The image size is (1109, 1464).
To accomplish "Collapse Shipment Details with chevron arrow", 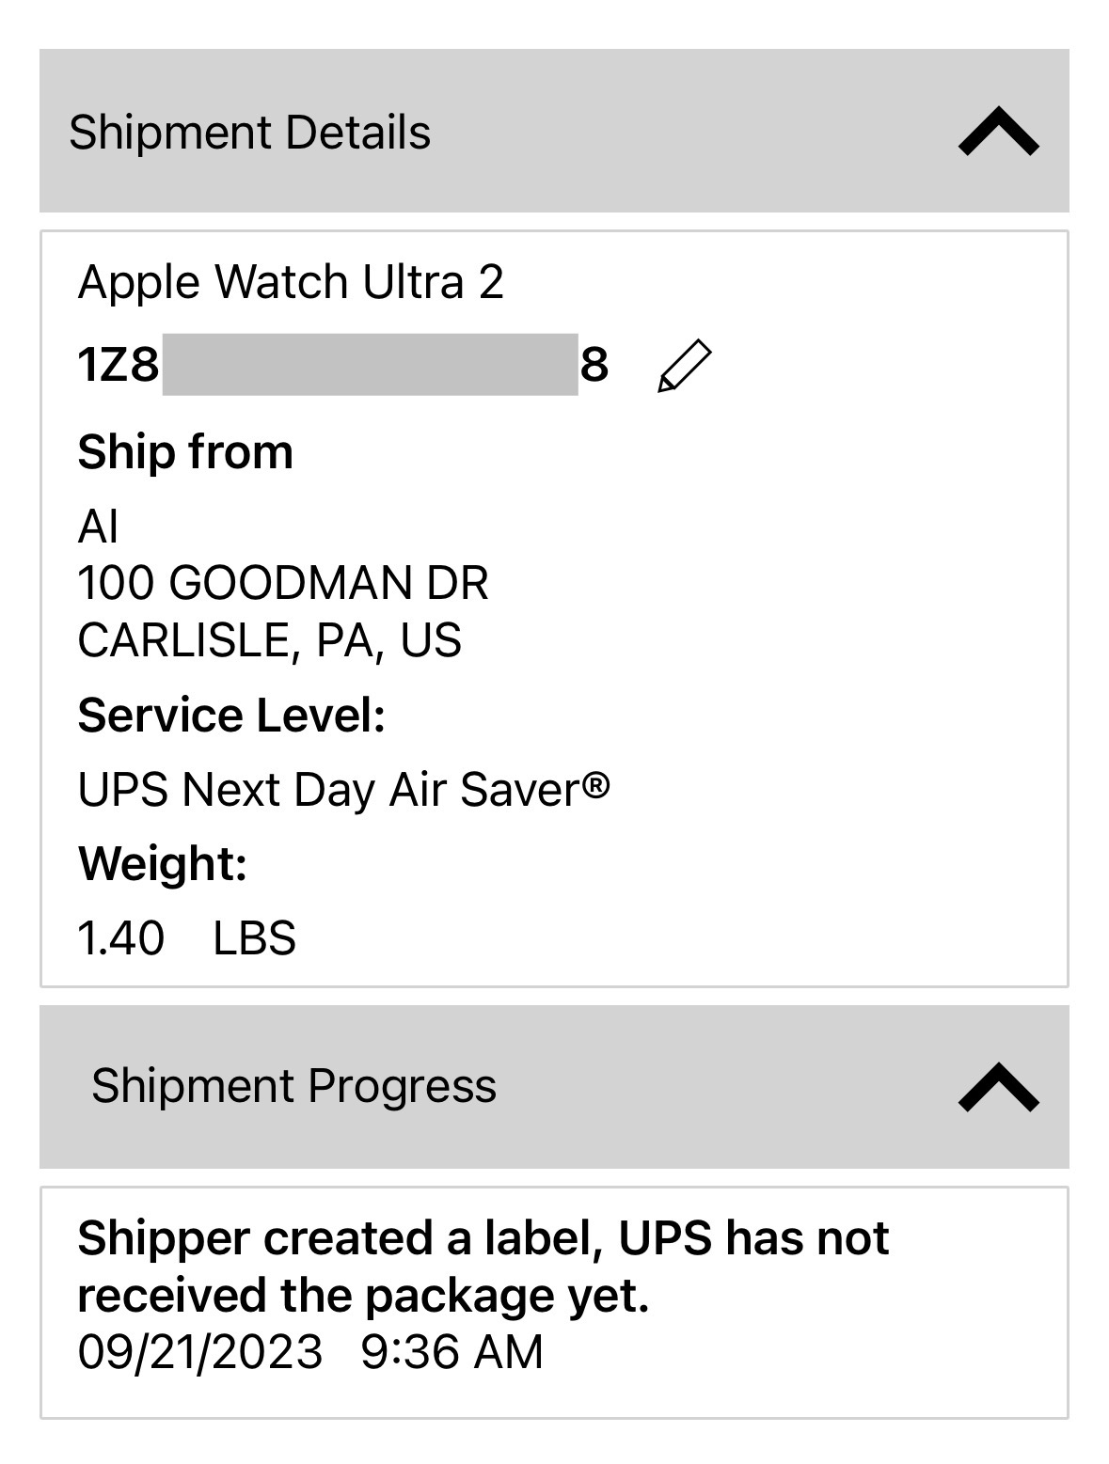I will tap(998, 132).
